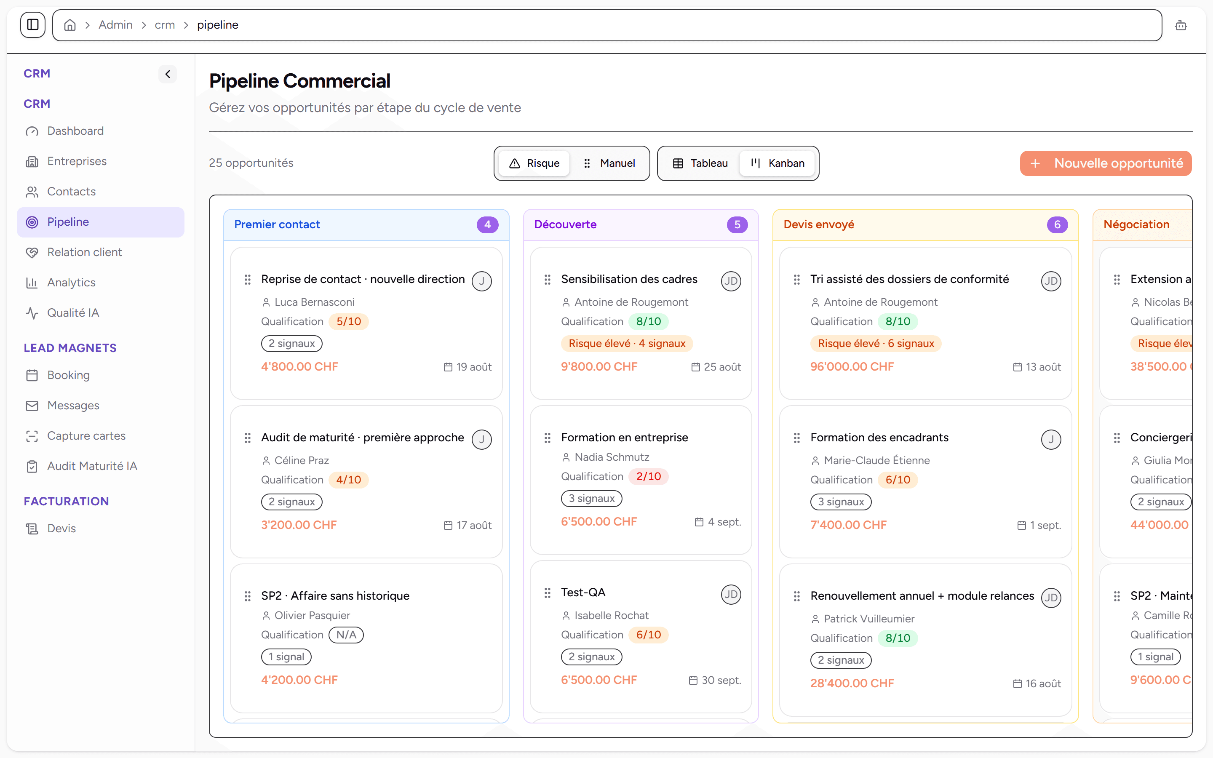Click the Découverte column header
Image resolution: width=1213 pixels, height=758 pixels.
(641, 224)
